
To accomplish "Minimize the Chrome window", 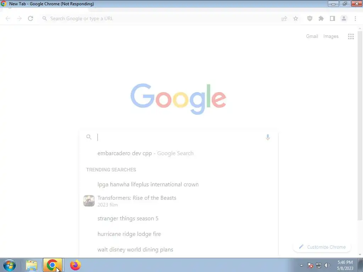I will click(x=333, y=4).
